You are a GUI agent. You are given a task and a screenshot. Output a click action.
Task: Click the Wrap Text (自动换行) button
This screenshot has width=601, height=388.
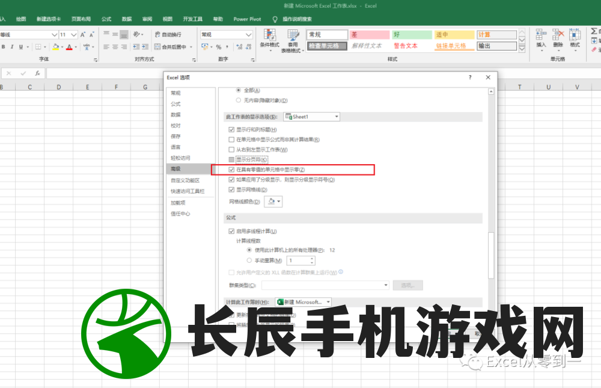click(168, 35)
